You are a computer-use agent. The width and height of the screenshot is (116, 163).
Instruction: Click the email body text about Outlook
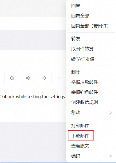pyautogui.click(x=32, y=97)
